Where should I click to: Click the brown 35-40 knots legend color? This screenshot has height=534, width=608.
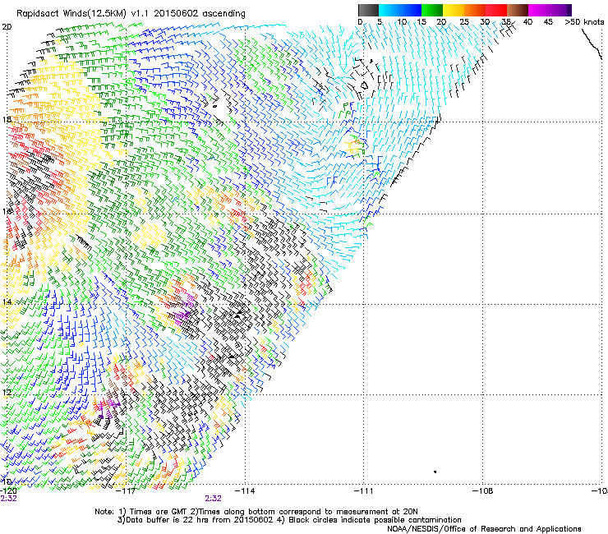(x=518, y=10)
